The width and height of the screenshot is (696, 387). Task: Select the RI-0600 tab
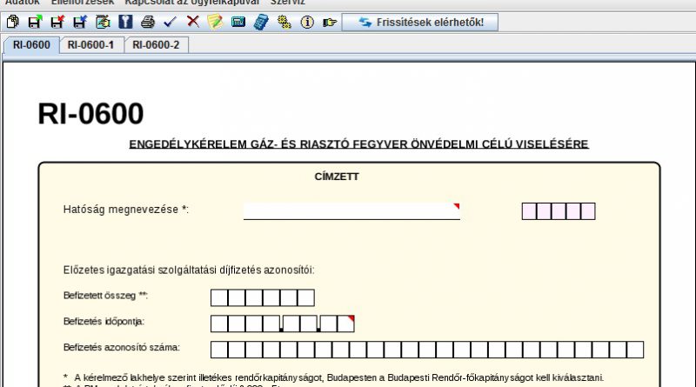point(31,44)
